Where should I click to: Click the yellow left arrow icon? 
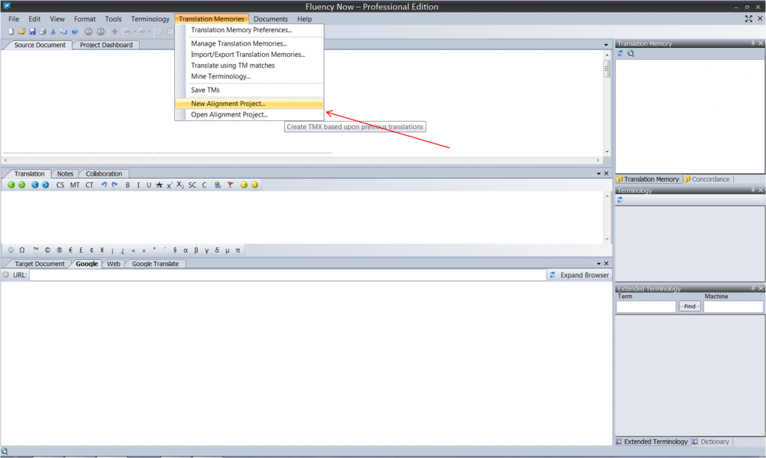244,185
